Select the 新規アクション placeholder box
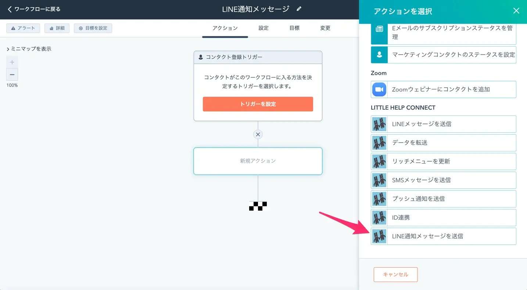527x290 pixels. click(x=258, y=161)
